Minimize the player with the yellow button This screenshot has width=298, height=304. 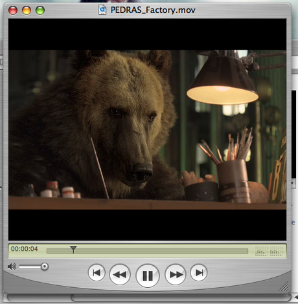pos(27,10)
